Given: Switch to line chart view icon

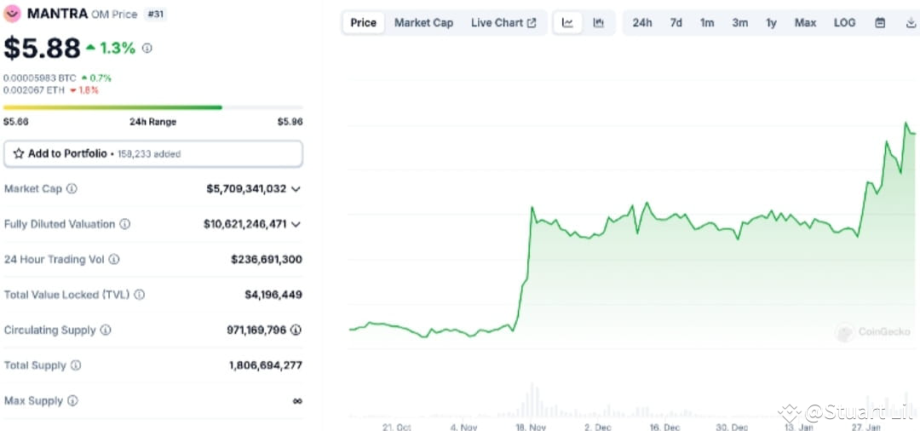Looking at the screenshot, I should pos(567,23).
